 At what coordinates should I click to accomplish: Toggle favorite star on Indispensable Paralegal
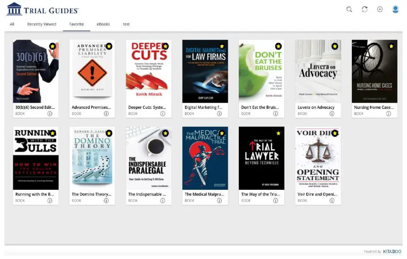166,133
